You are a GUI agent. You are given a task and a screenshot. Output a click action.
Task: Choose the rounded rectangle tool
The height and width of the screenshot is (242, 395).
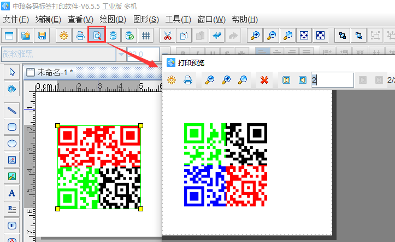coord(12,126)
